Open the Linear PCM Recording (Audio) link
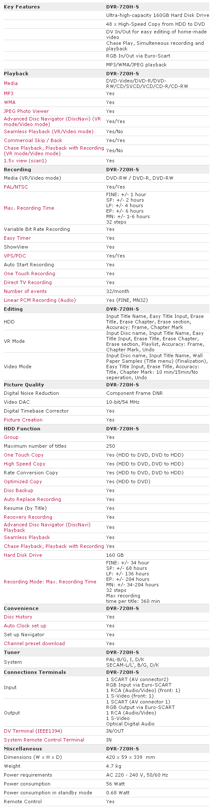 pos(40,300)
